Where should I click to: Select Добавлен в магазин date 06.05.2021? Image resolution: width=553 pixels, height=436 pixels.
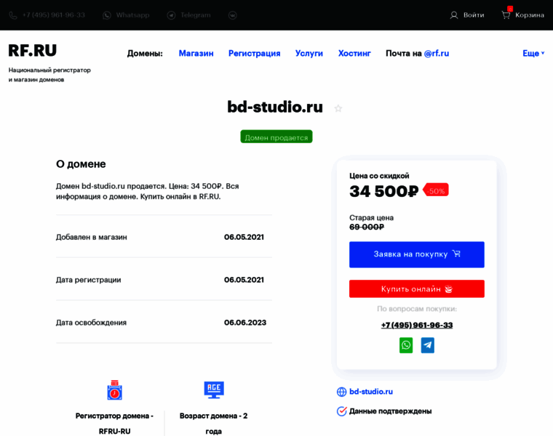tap(244, 237)
